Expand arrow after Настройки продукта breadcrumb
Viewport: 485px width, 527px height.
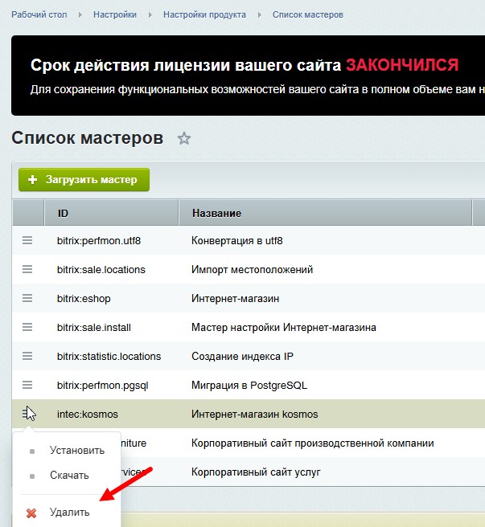(x=260, y=15)
